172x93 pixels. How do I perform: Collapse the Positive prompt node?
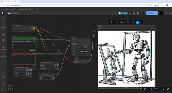[13, 36]
